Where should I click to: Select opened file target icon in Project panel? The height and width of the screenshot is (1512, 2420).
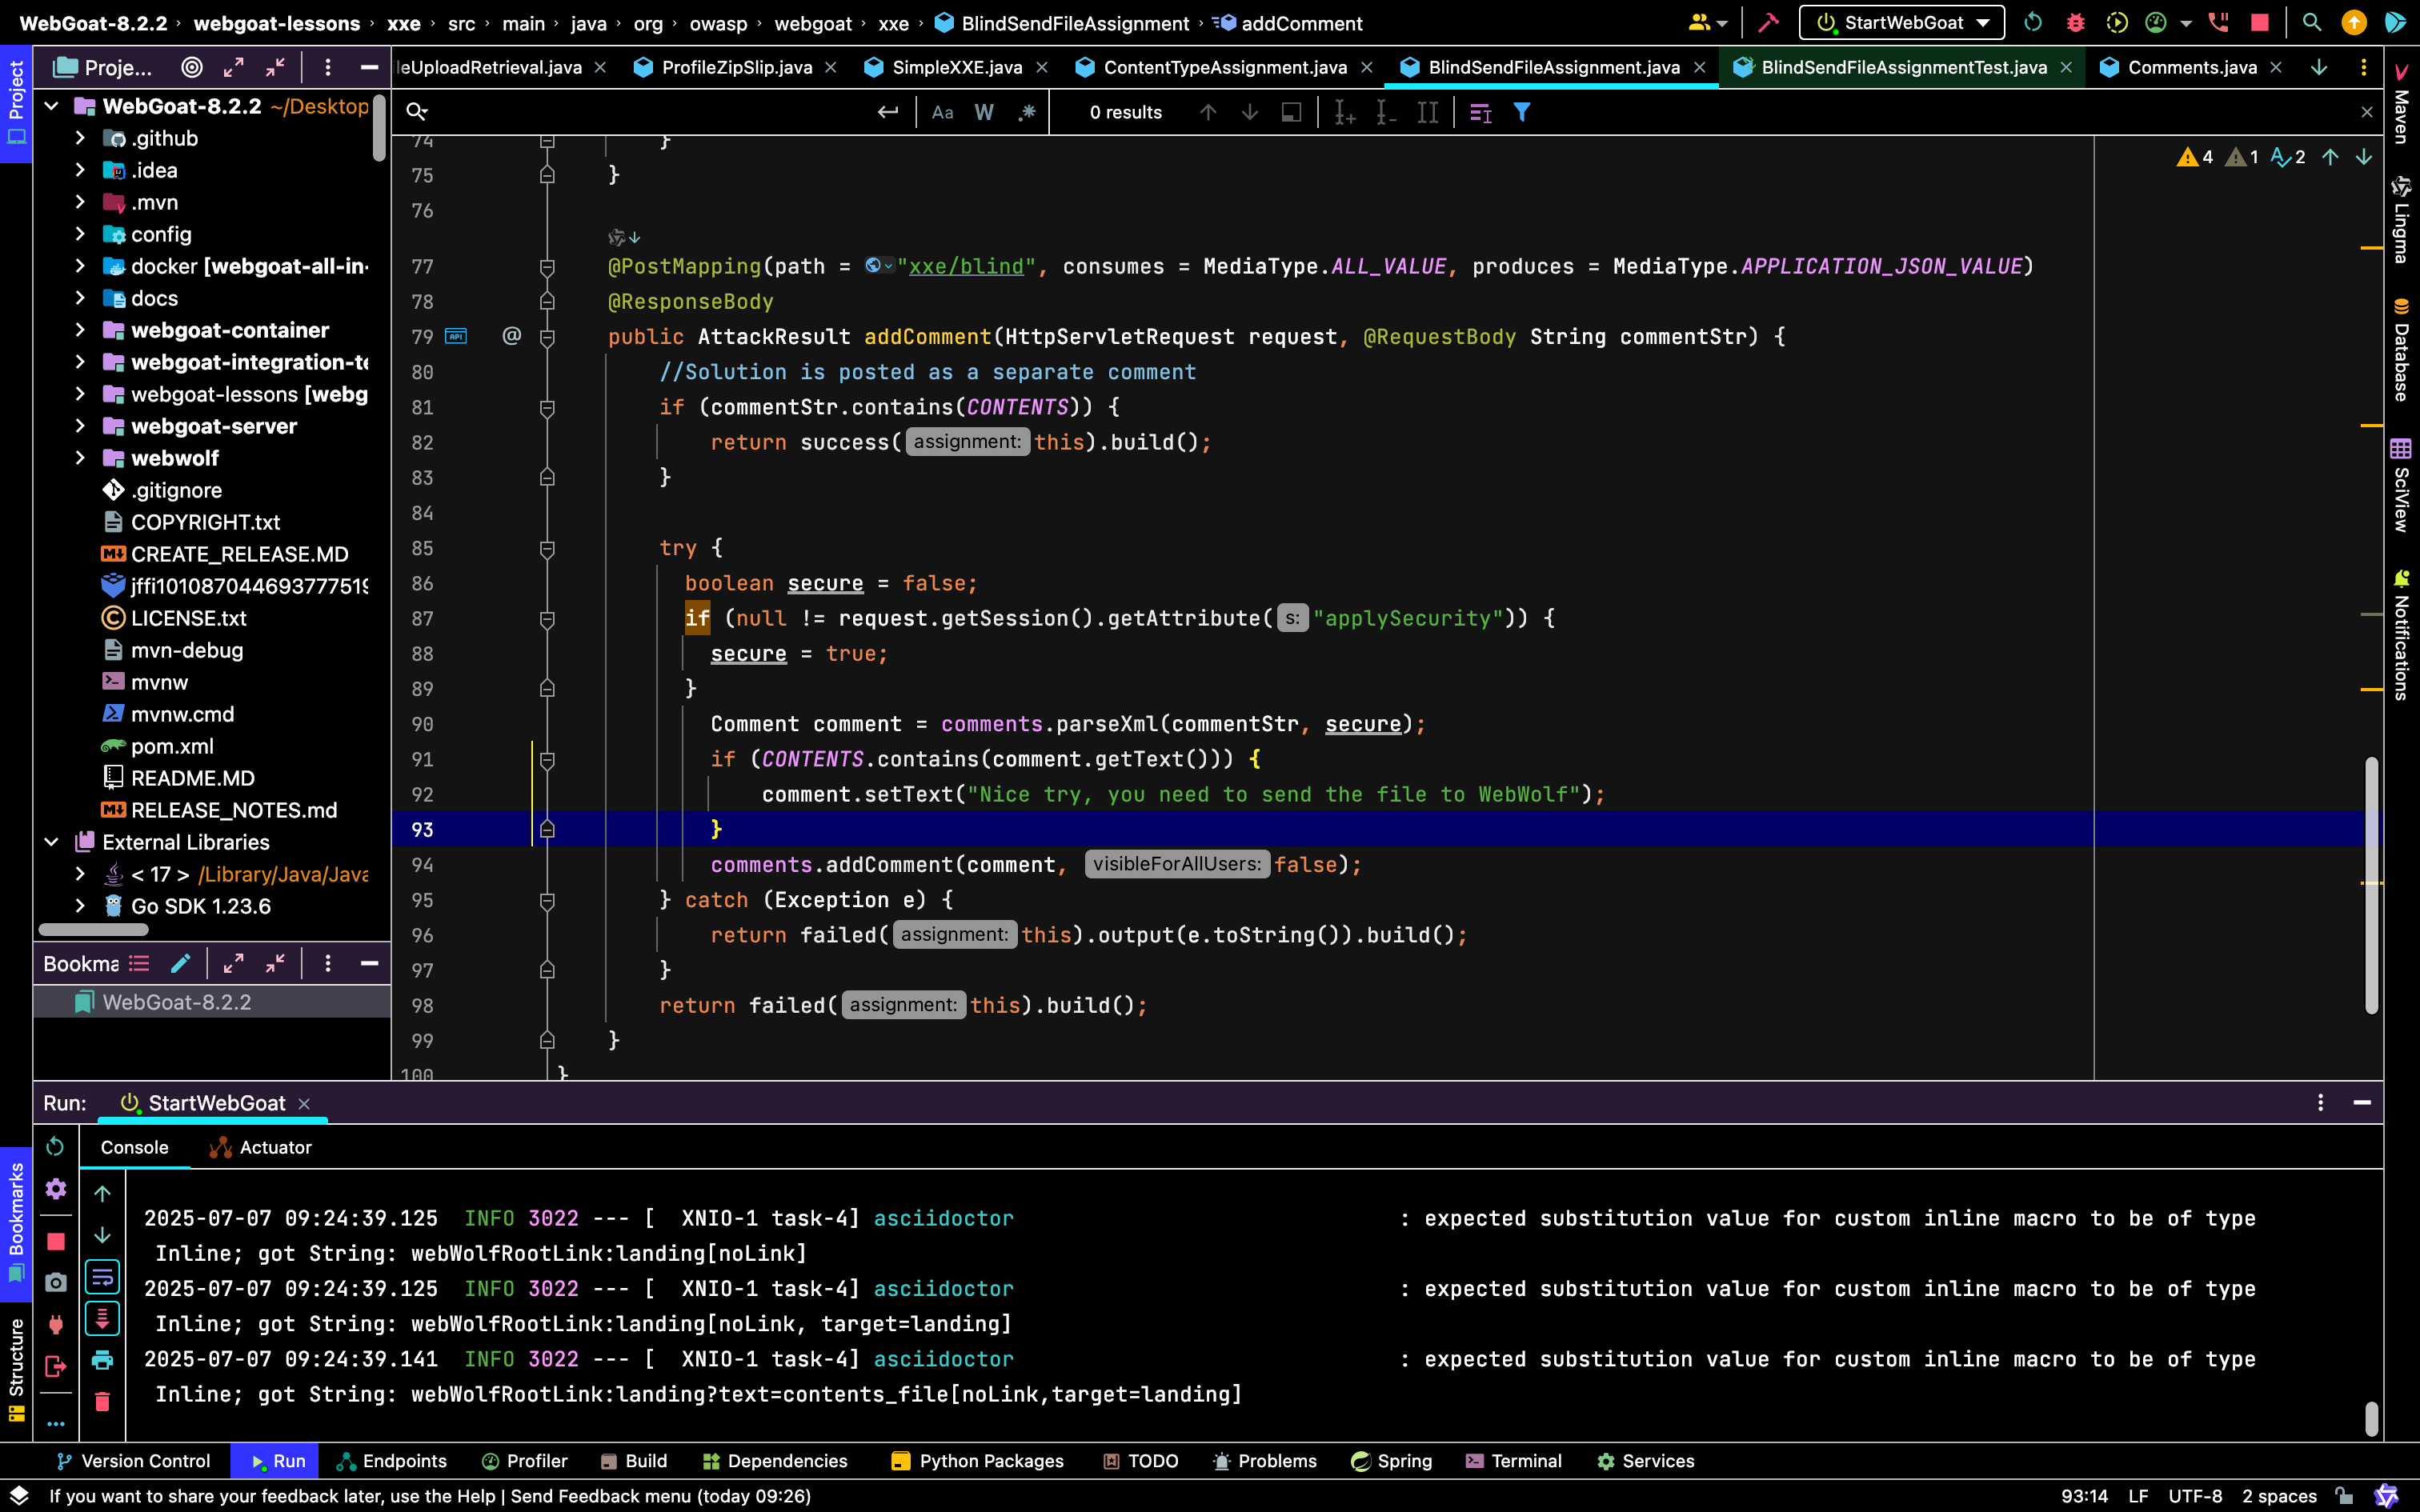(192, 67)
